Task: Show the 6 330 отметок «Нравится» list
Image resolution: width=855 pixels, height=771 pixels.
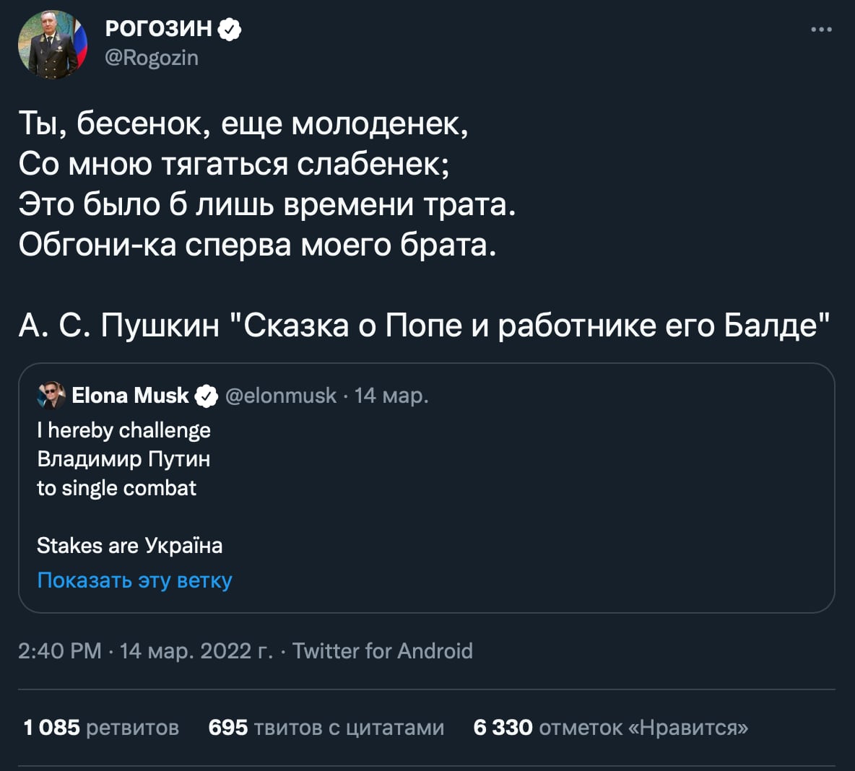Action: pyautogui.click(x=610, y=727)
